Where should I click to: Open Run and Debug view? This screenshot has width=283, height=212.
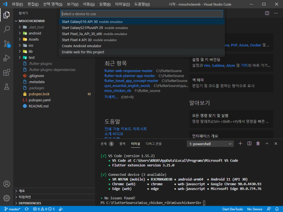(7, 58)
